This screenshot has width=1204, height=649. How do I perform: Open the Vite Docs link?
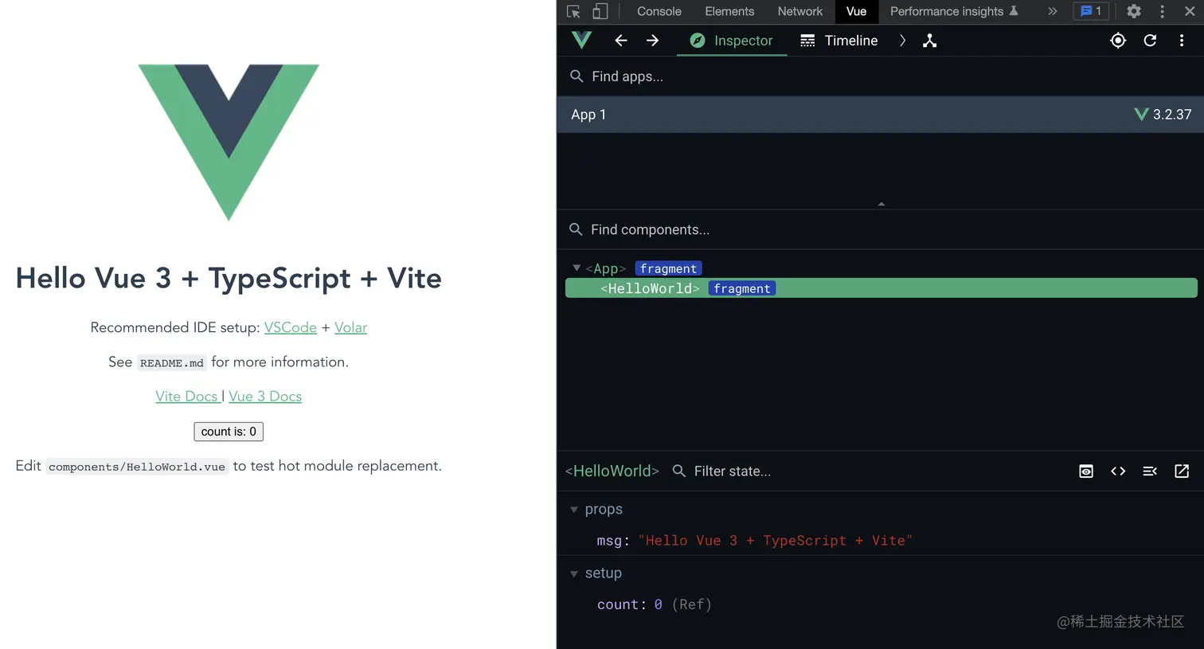(187, 397)
